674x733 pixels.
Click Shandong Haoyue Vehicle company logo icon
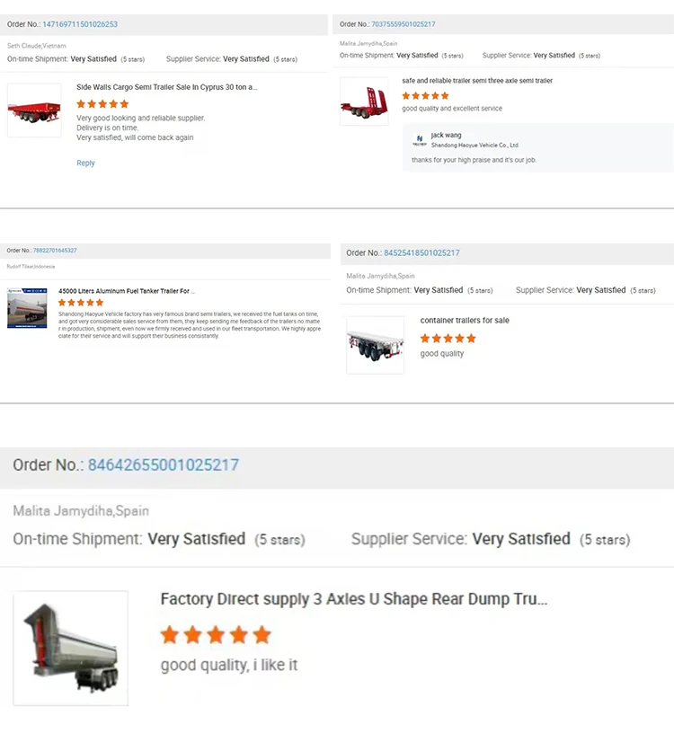[420, 141]
